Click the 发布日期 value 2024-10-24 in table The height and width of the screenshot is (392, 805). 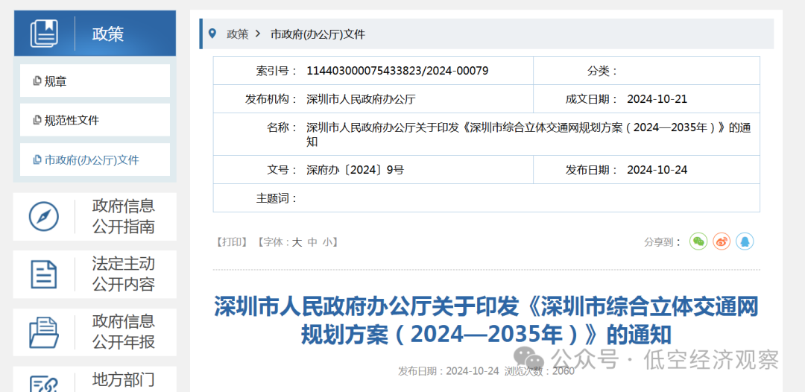click(657, 170)
